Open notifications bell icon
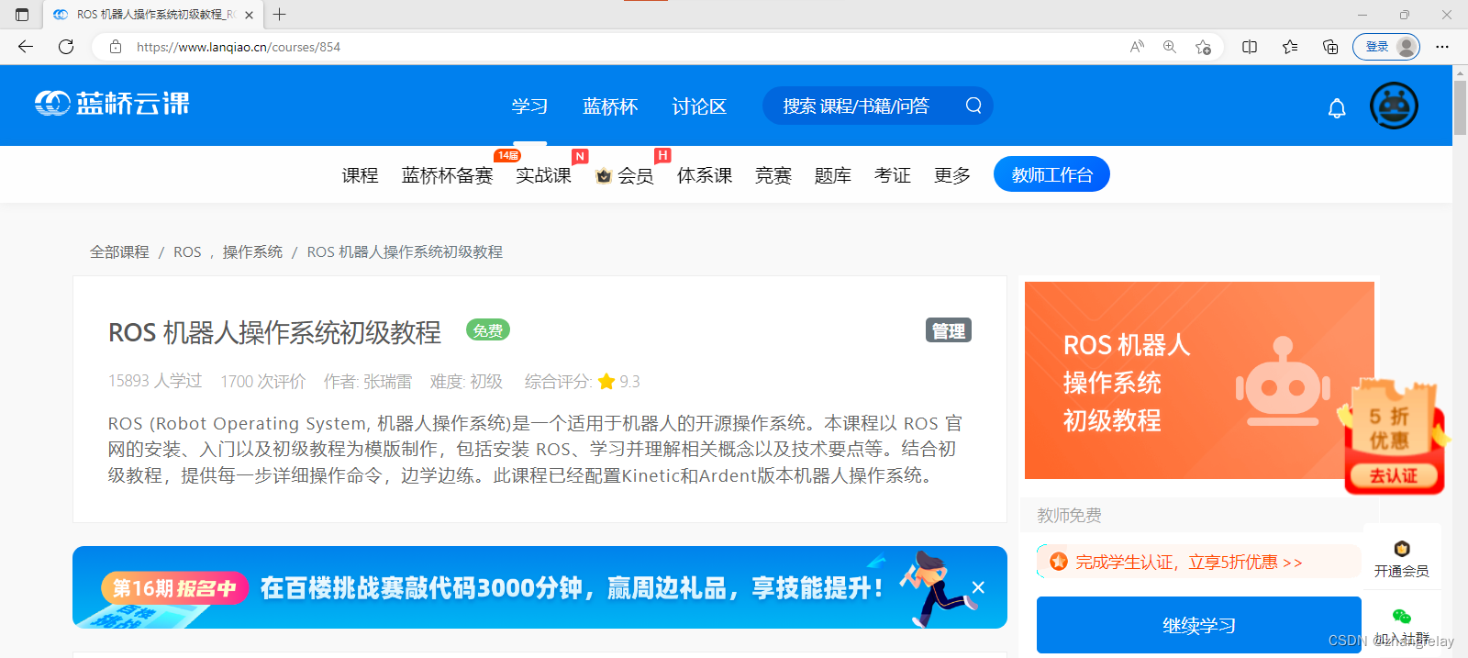Screen dimensions: 1468x658 coord(1337,109)
